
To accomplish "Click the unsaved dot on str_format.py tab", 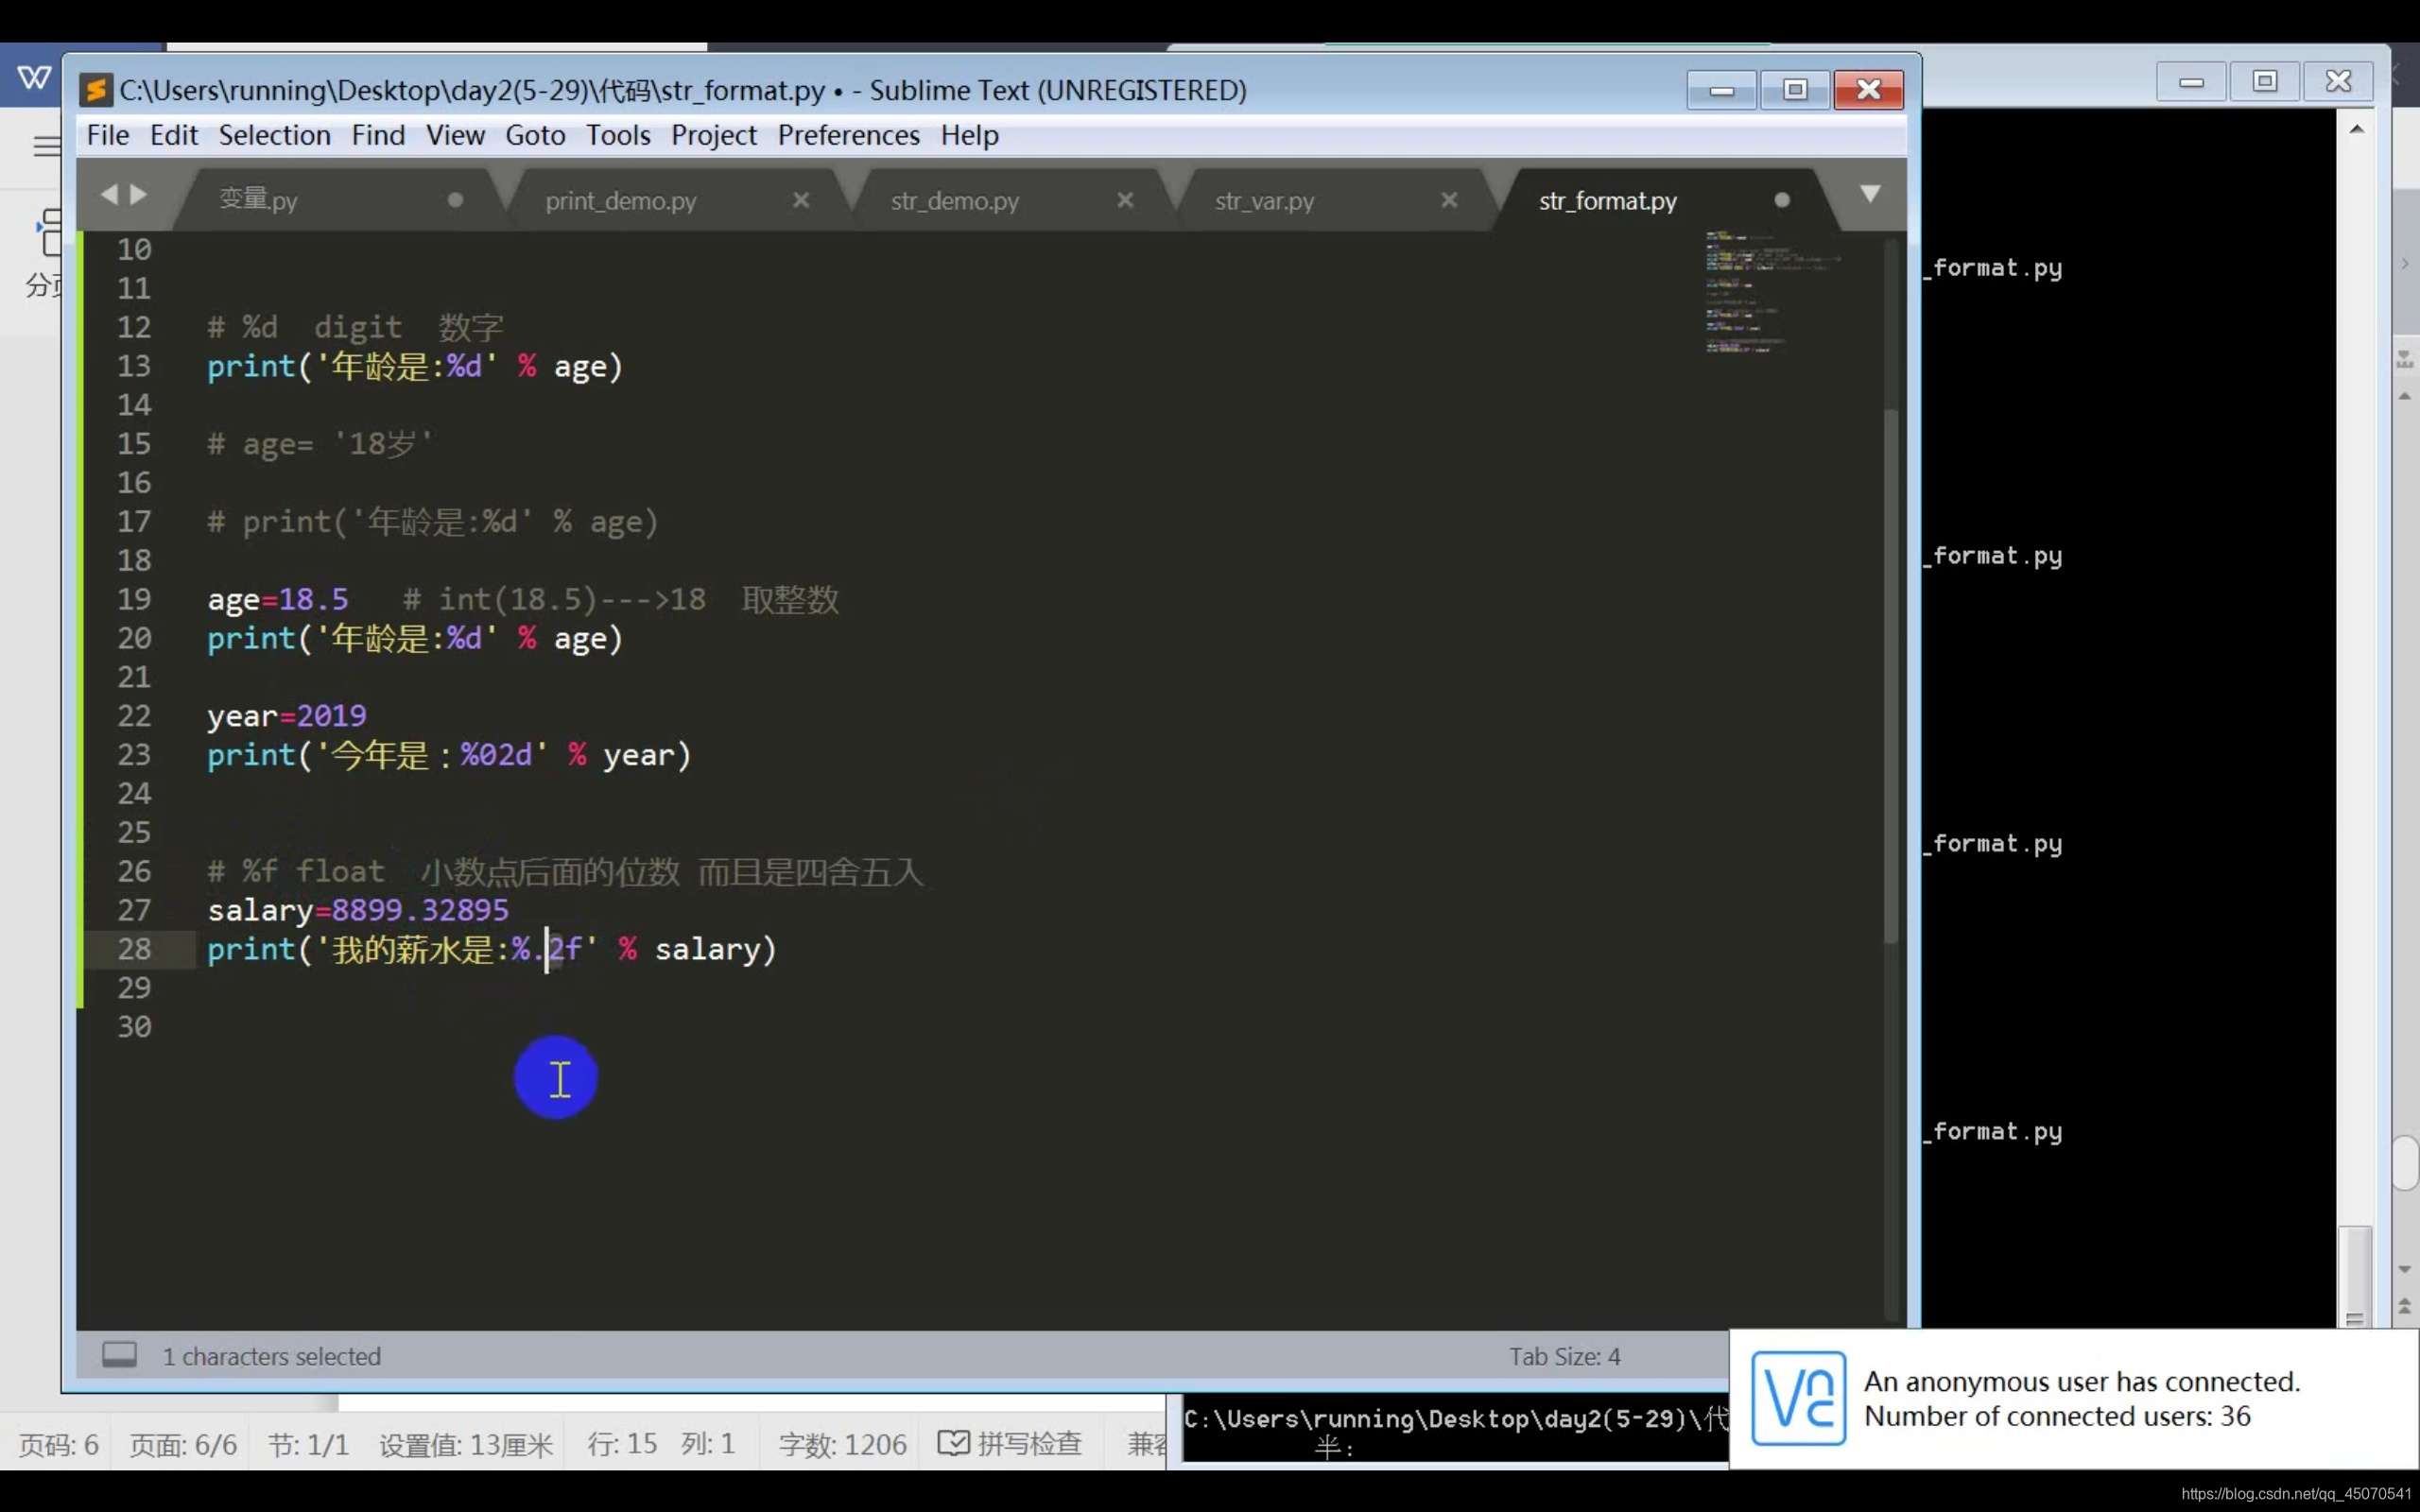I will click(1782, 200).
